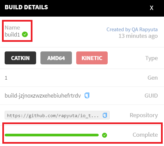Close the Build Details panel
The image size is (164, 146).
point(151,8)
